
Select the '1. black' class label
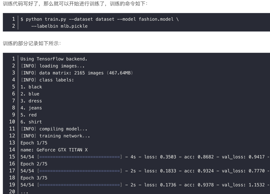pyautogui.click(x=31, y=87)
